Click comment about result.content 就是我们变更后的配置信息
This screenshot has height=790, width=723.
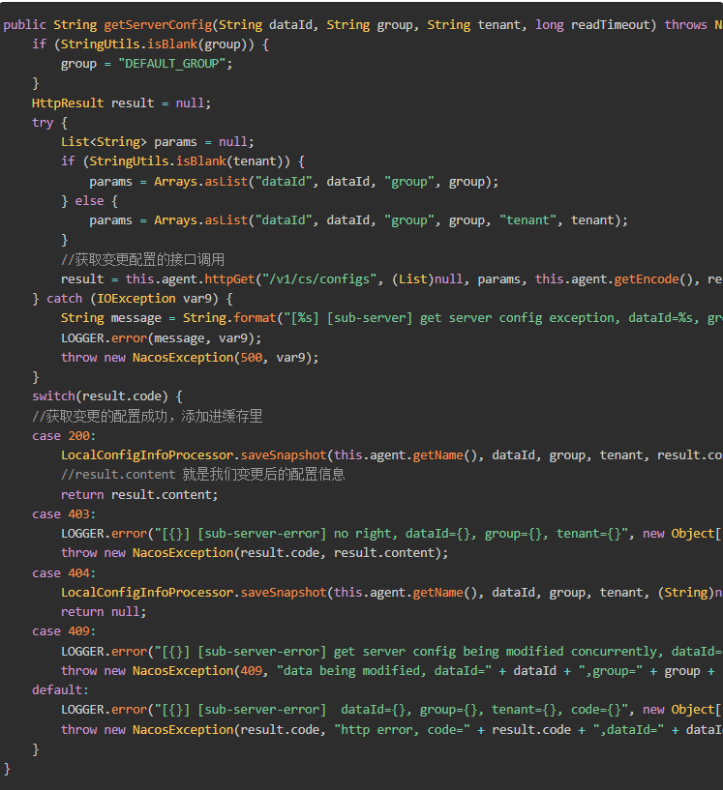[x=202, y=475]
